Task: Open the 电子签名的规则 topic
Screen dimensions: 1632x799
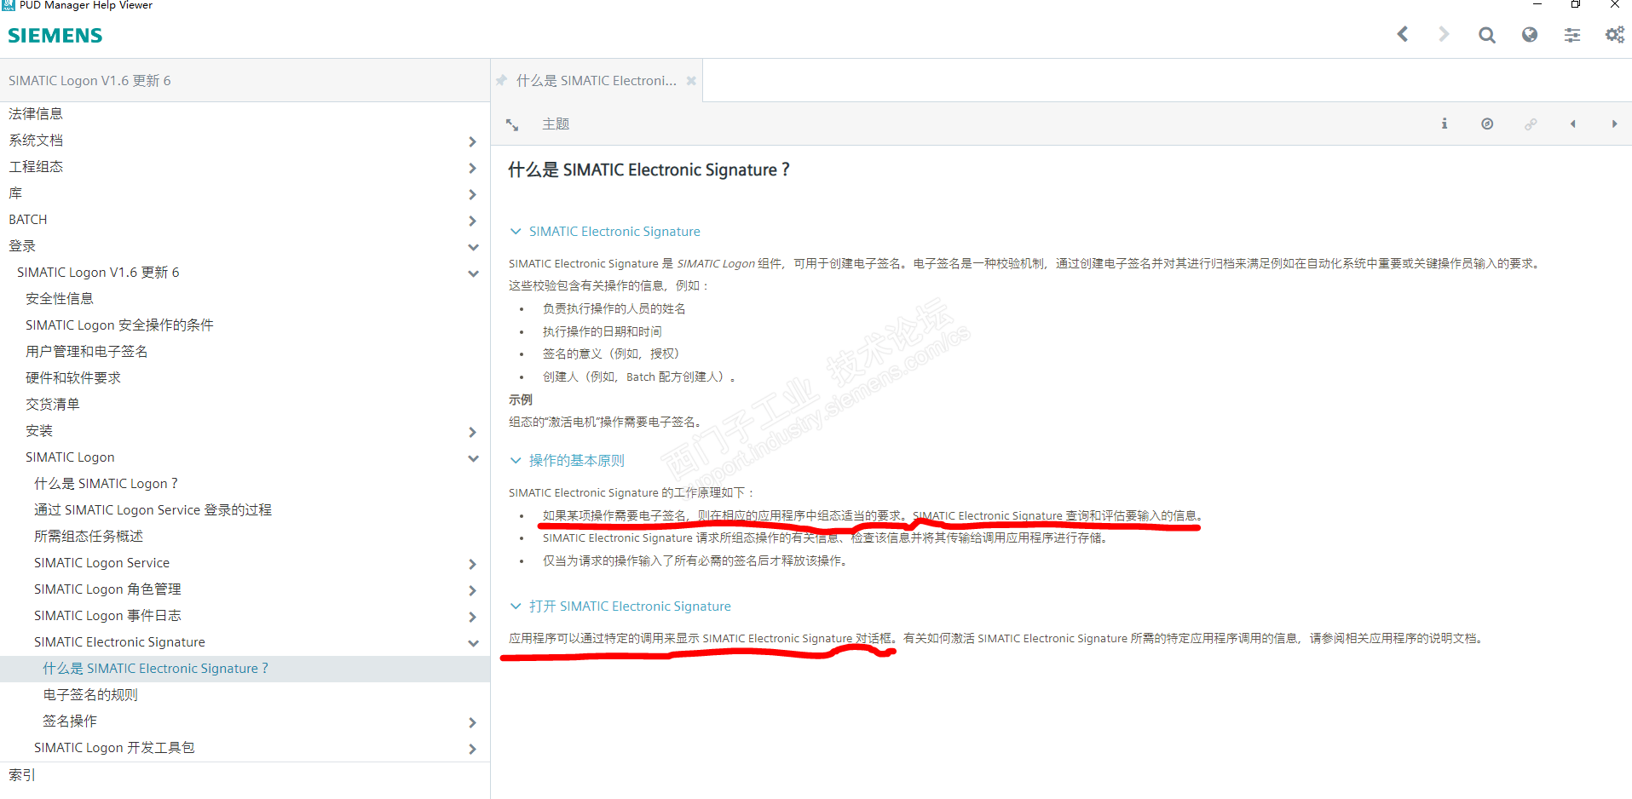Action: tap(90, 695)
